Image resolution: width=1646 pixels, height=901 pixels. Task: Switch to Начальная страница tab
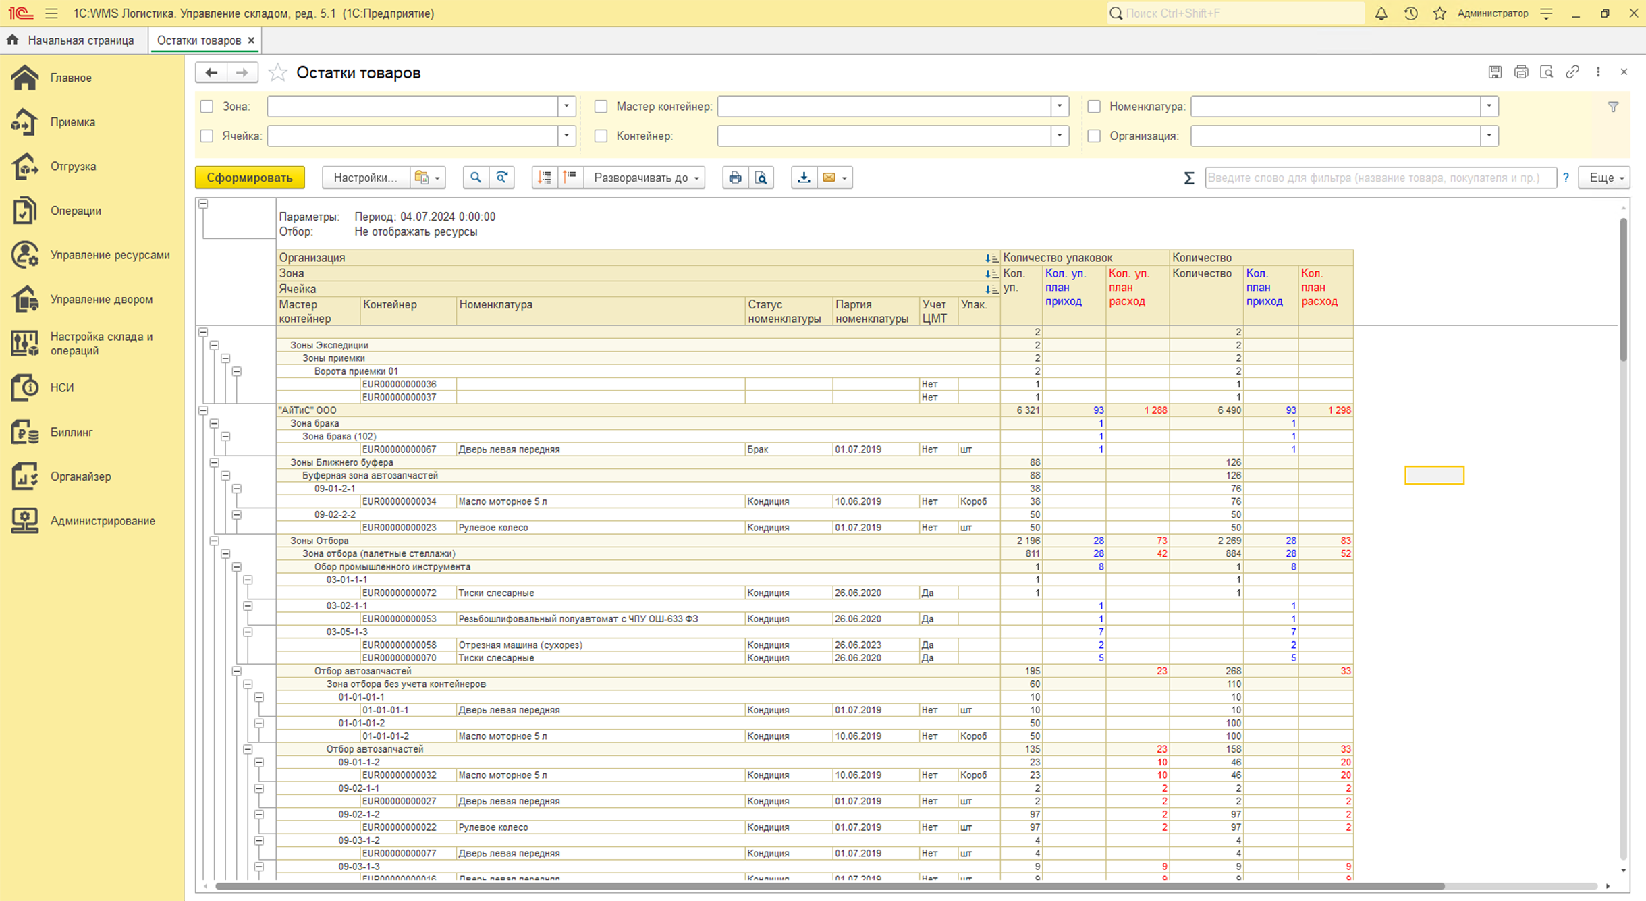[x=80, y=40]
